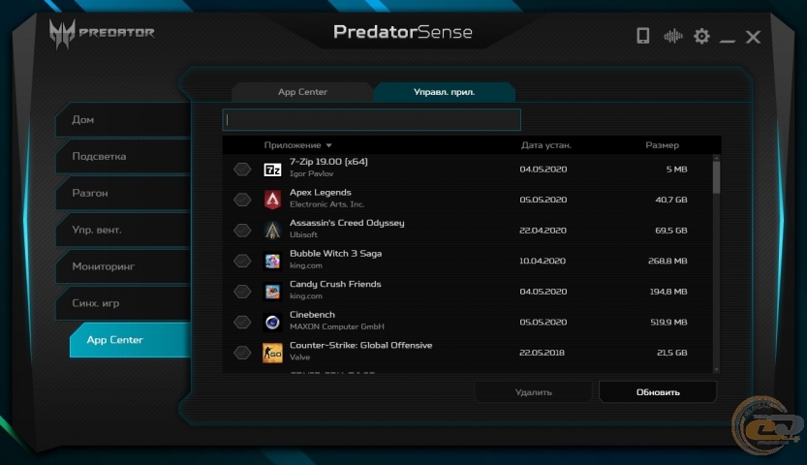Viewport: 807px width, 465px height.
Task: Select the Cinebench name text
Action: click(312, 314)
